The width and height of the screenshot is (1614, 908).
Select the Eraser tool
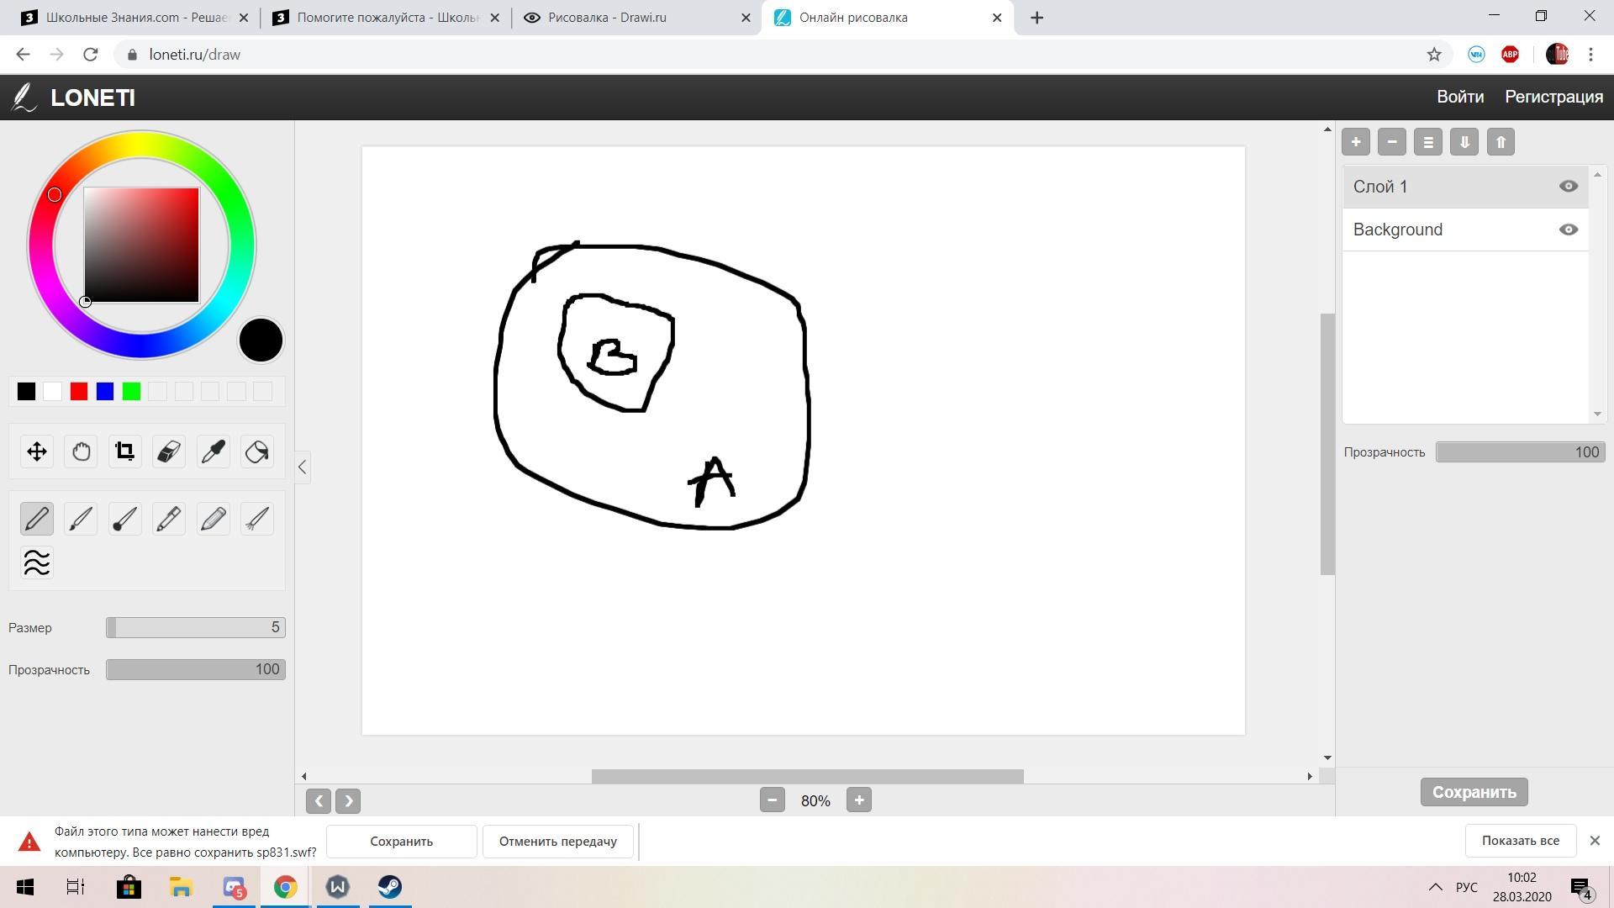tap(169, 451)
